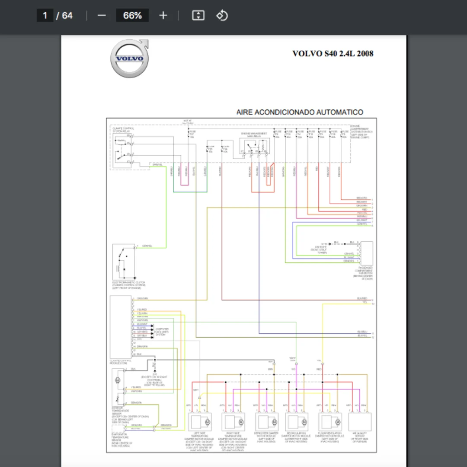The image size is (467, 467).
Task: Click the air quality sensor box
Action: coord(360,422)
